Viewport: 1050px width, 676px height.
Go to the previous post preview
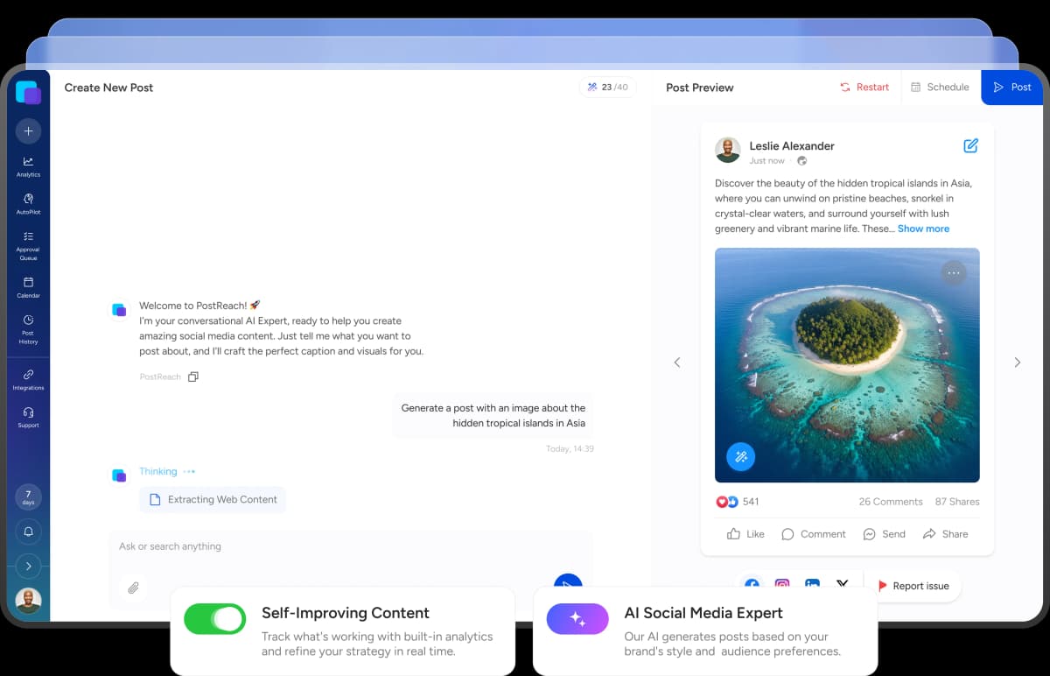coord(676,363)
